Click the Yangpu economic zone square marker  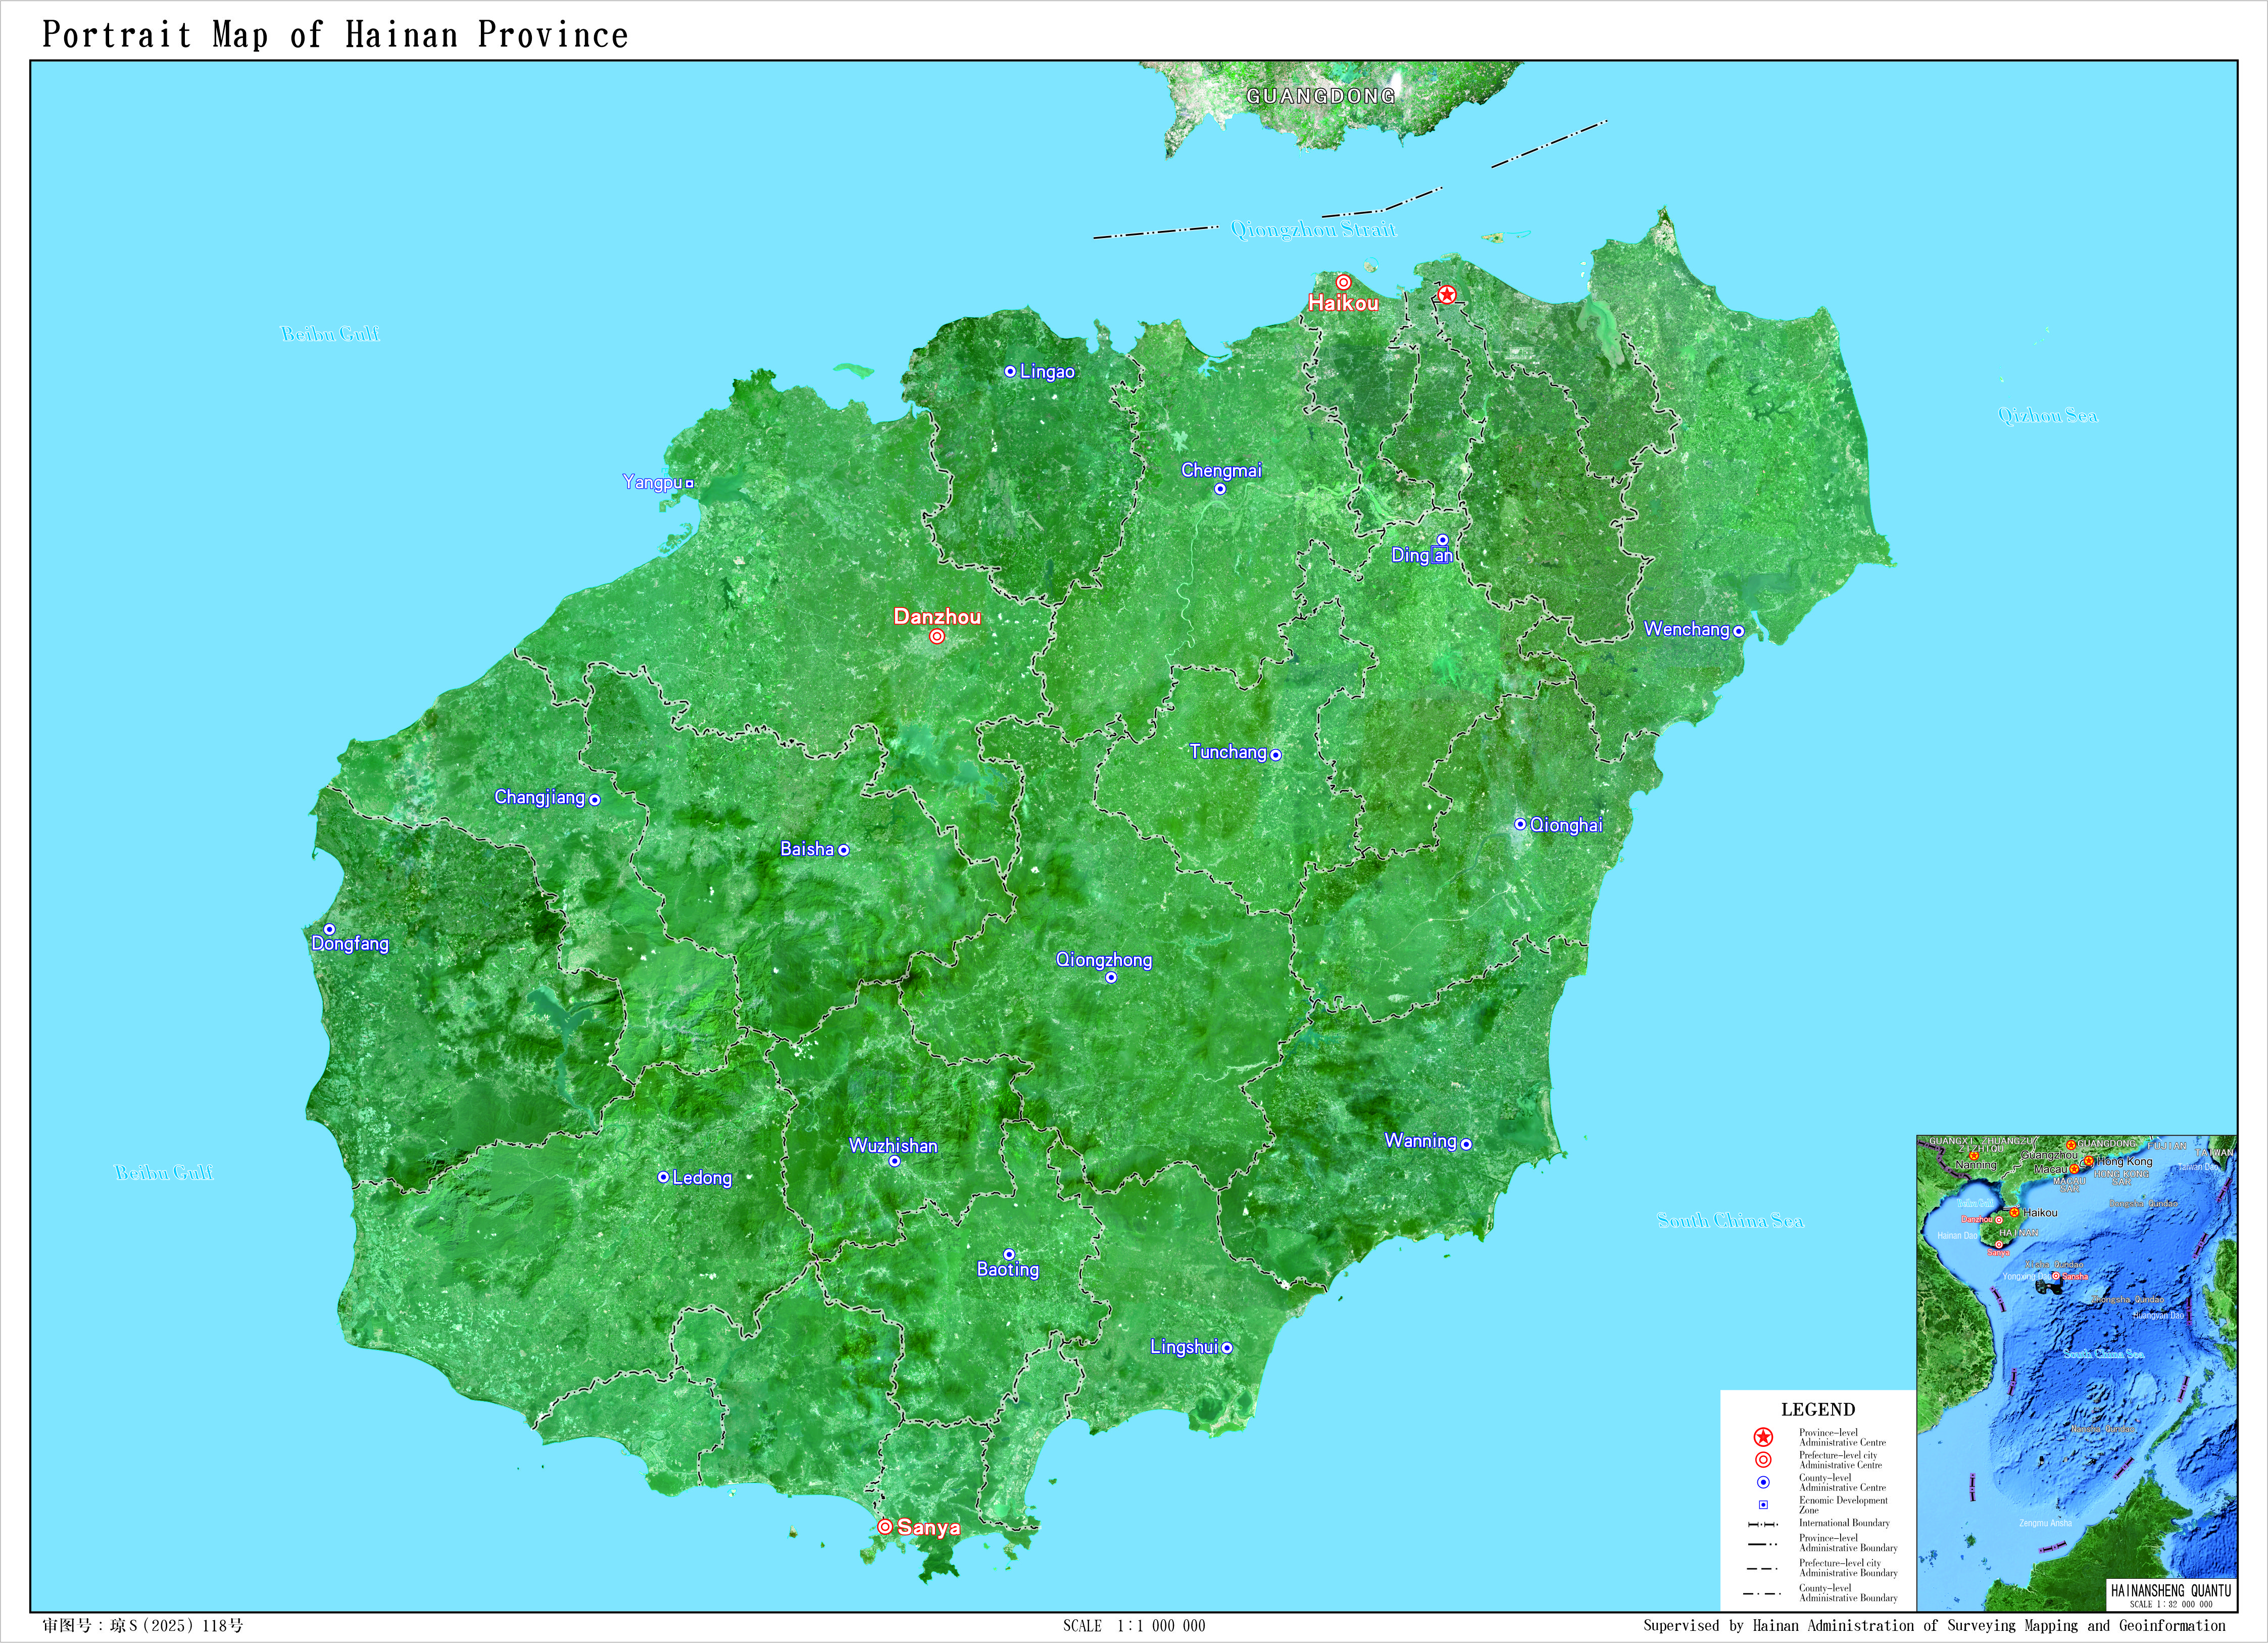coord(689,483)
